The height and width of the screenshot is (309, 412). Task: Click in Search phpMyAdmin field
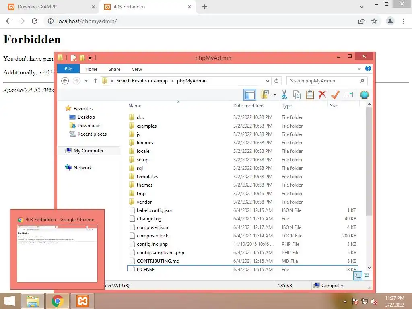point(324,81)
